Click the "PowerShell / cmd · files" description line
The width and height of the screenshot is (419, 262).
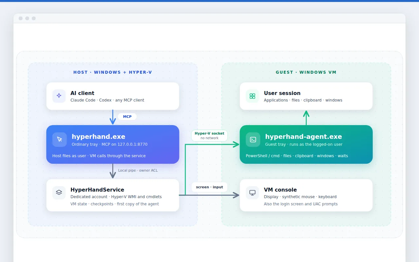tap(297, 156)
